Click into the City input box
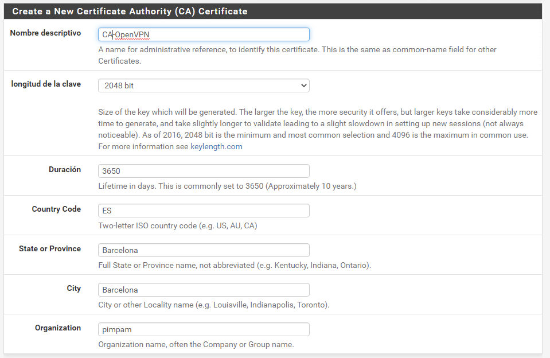 [204, 290]
